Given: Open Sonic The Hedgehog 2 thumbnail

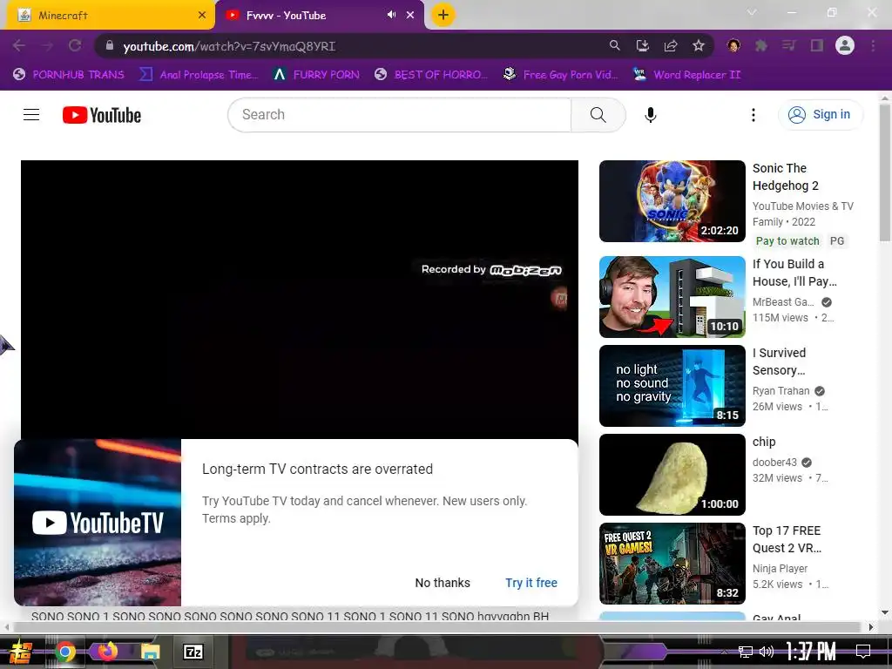Looking at the screenshot, I should [672, 201].
